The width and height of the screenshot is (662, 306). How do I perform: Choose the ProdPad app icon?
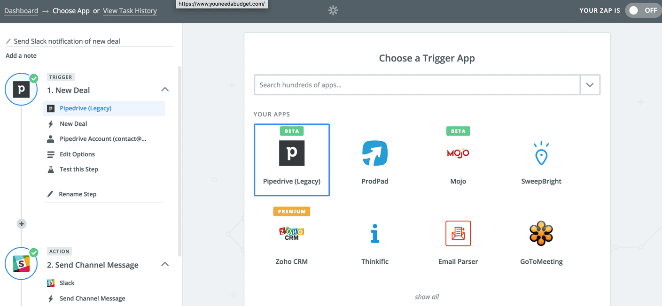[x=375, y=153]
